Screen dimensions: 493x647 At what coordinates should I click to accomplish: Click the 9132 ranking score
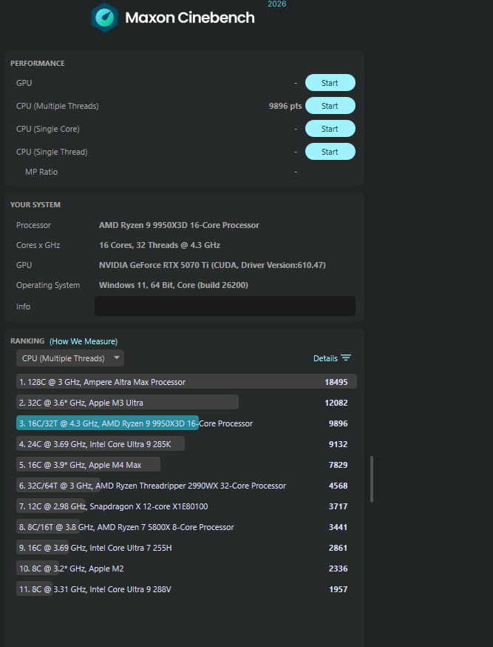(x=338, y=444)
